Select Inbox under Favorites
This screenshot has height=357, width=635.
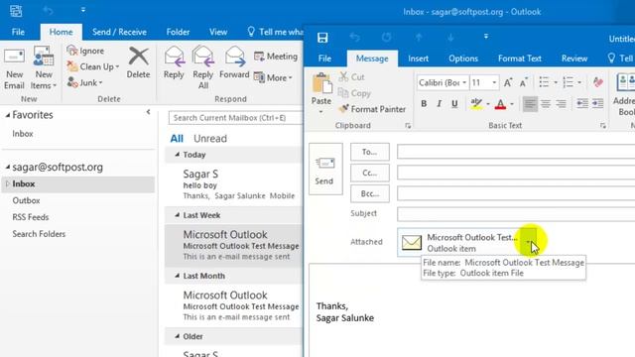tap(23, 134)
